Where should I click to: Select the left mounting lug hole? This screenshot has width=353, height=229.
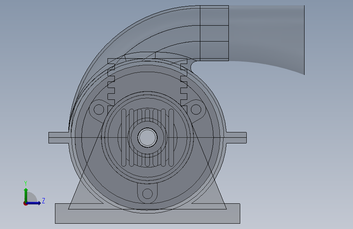99,109
